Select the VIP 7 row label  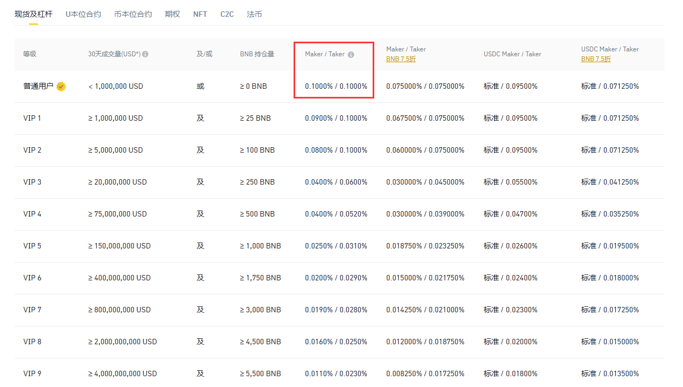(x=32, y=310)
